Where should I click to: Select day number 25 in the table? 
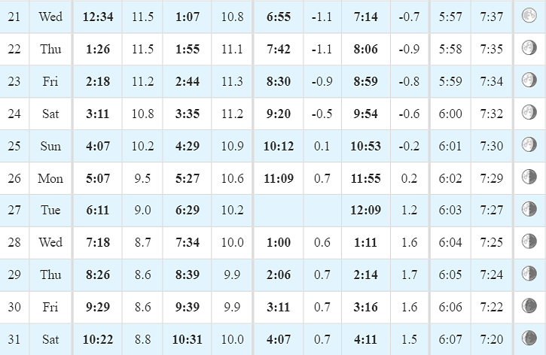(14, 146)
